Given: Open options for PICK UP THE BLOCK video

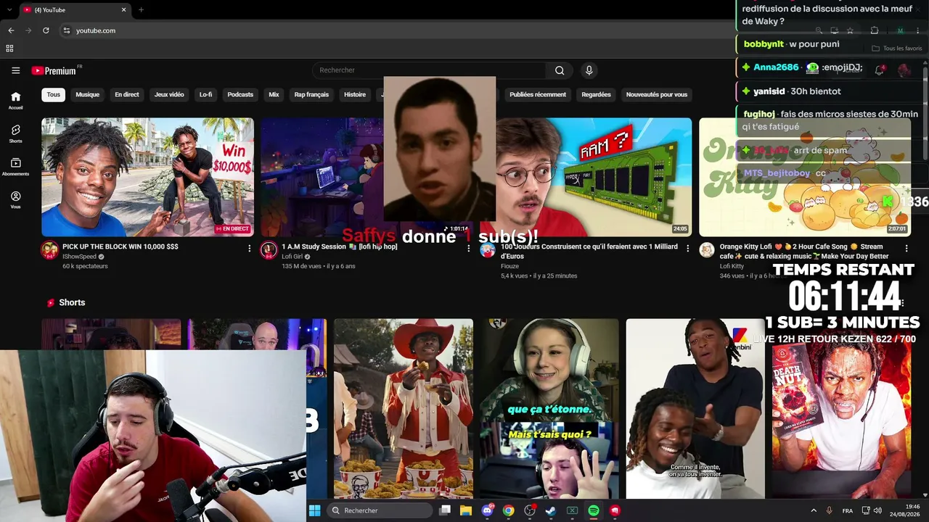Looking at the screenshot, I should pos(249,248).
